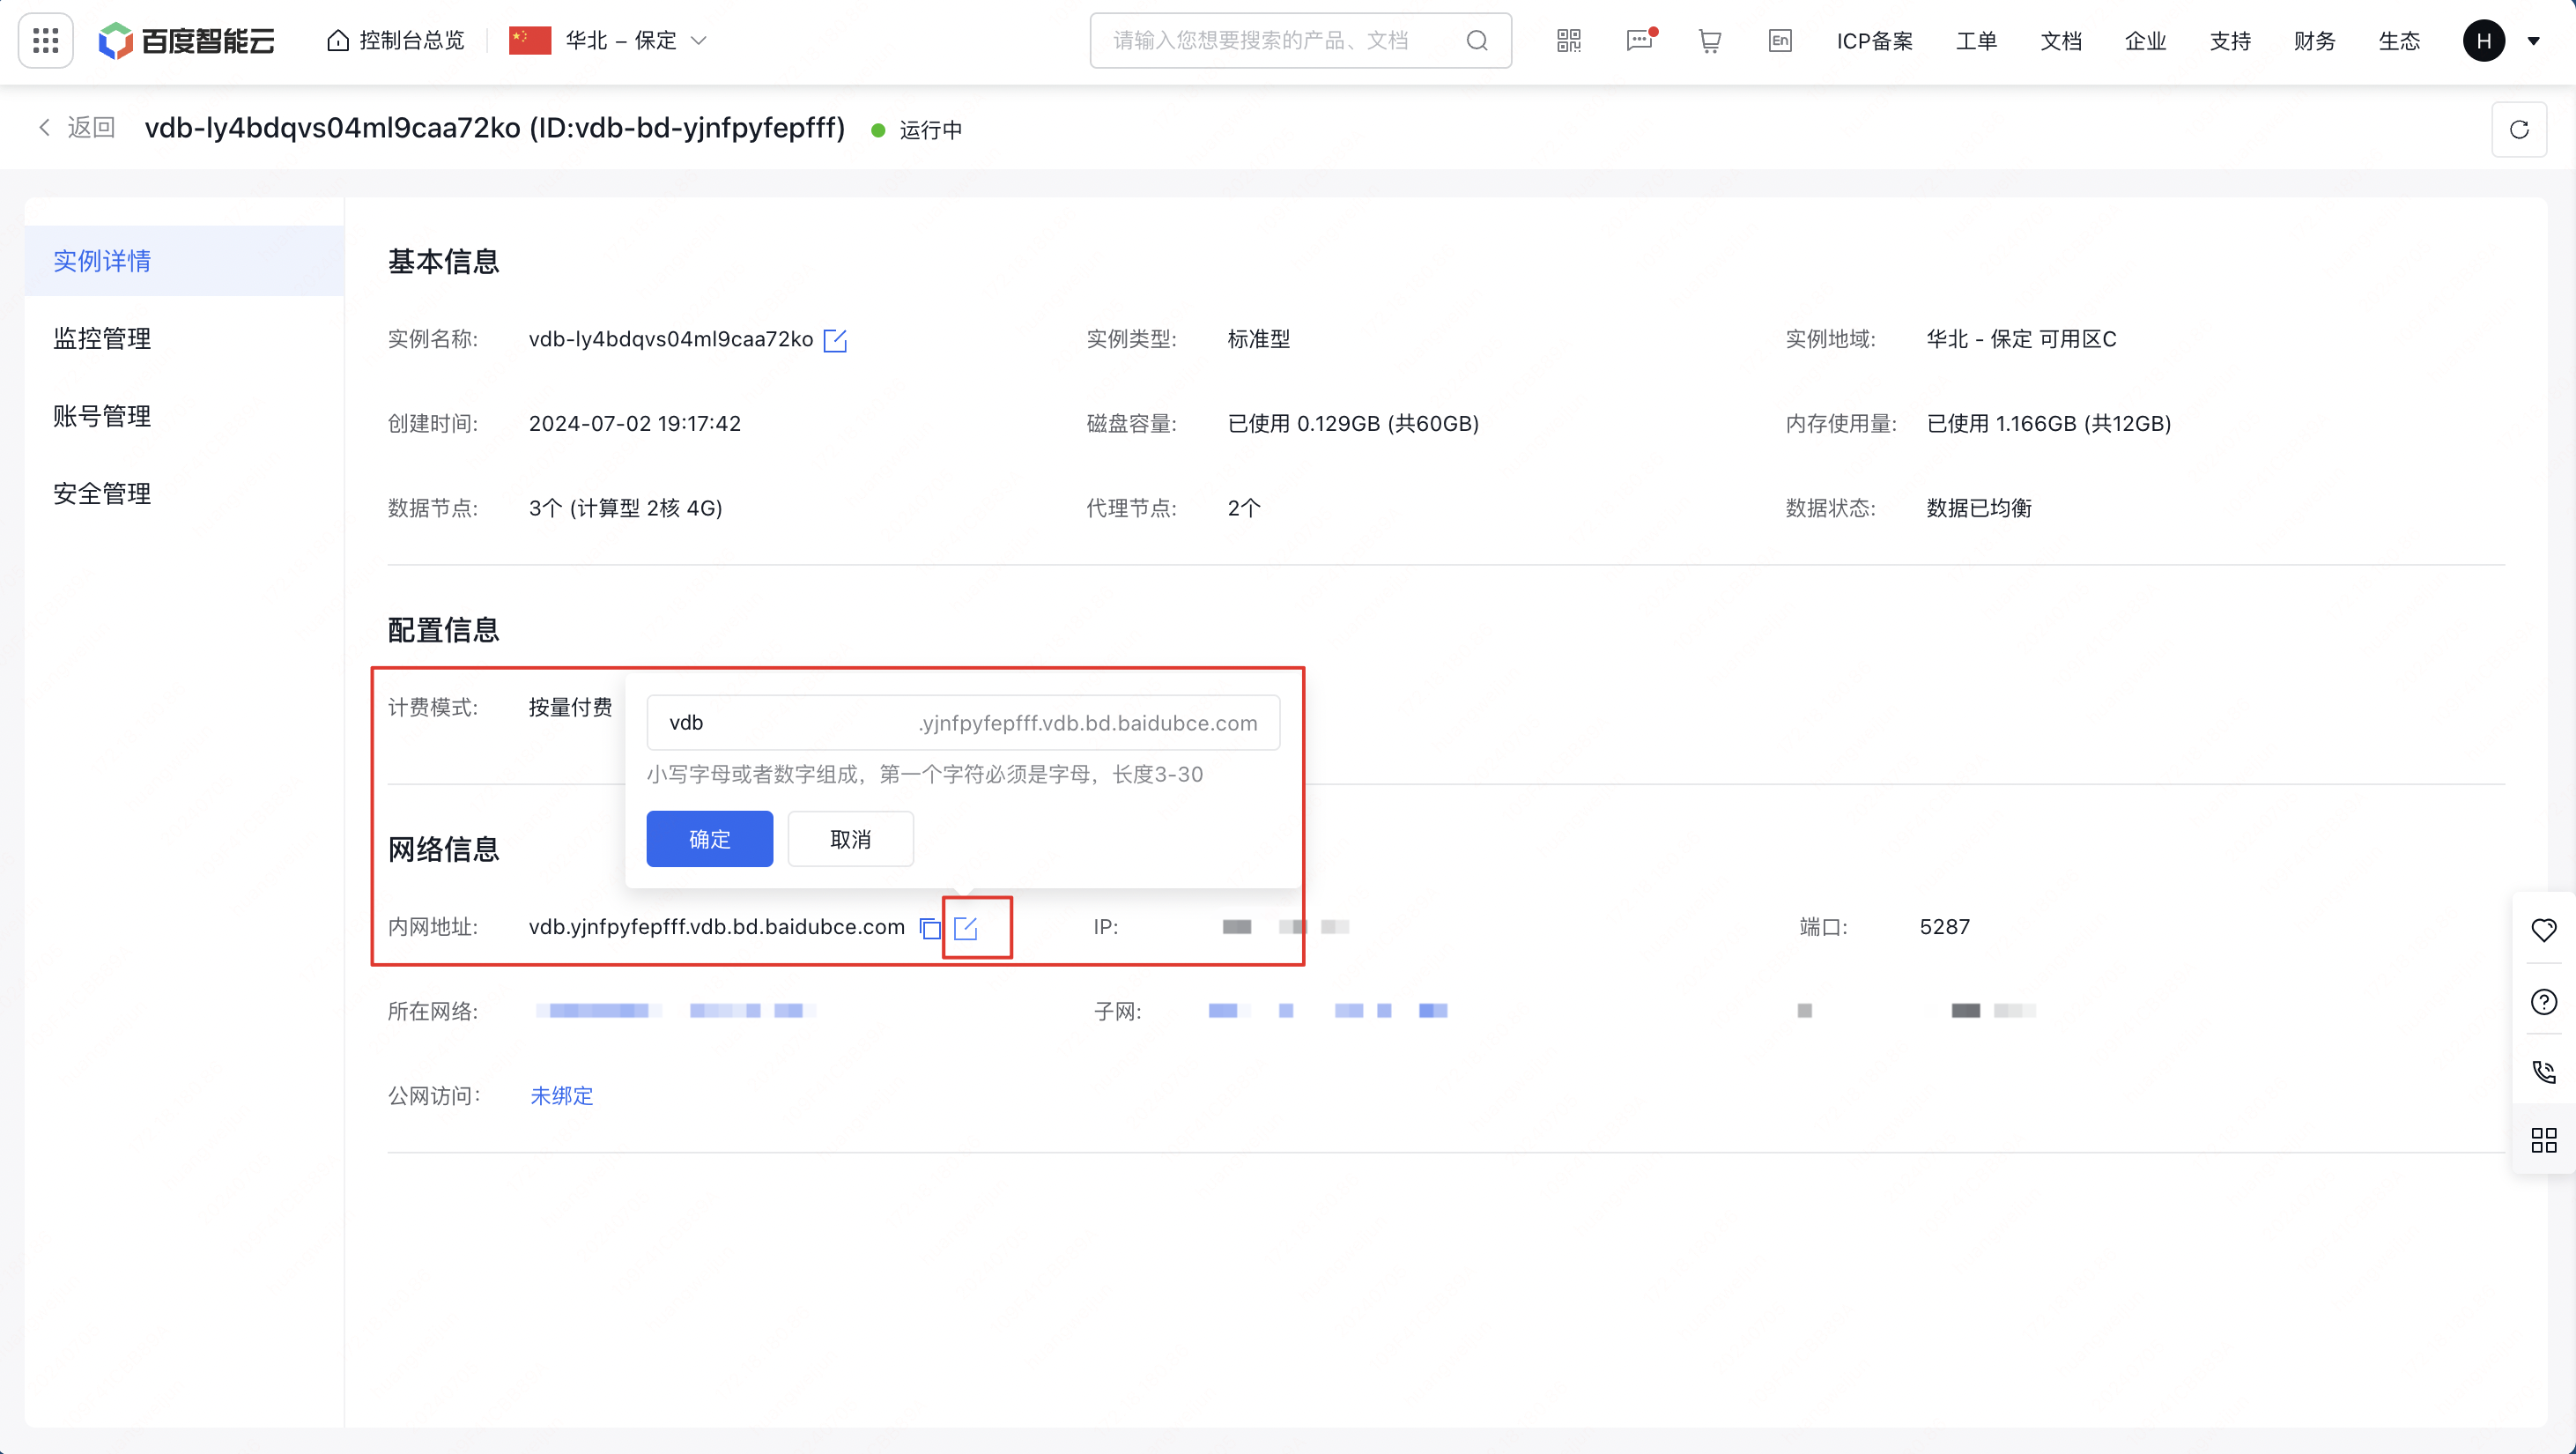Viewport: 2576px width, 1454px height.
Task: Open the QR code icon
Action: (x=1569, y=41)
